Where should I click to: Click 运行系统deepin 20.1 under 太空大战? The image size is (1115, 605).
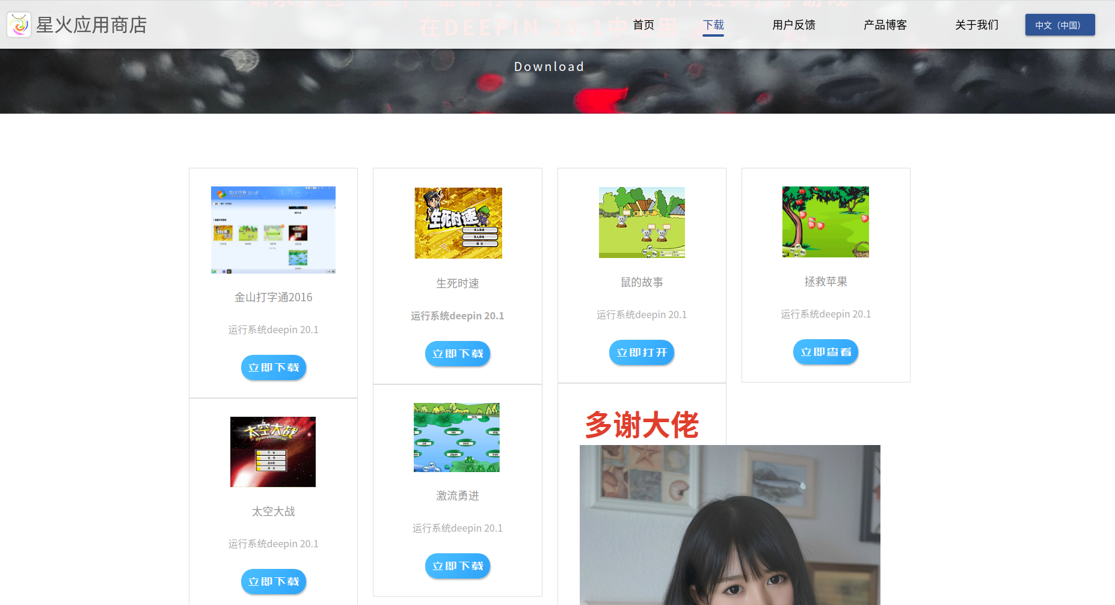click(274, 544)
